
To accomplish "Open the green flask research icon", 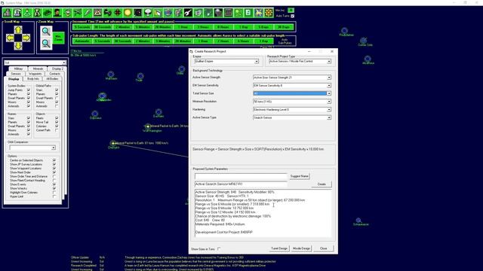I will pos(27,13).
